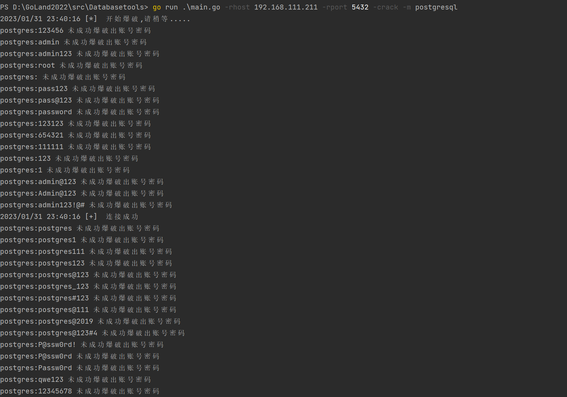Click the '开始爆破,请稍等' log line

click(95, 19)
